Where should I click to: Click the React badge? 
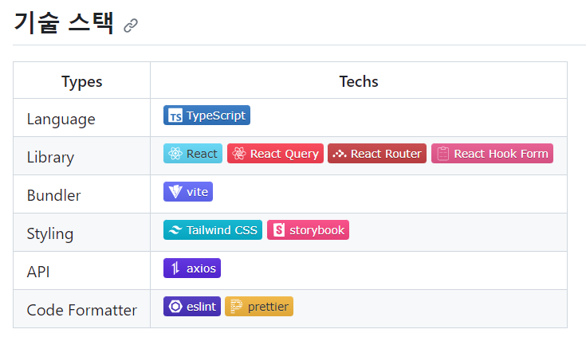pos(193,154)
